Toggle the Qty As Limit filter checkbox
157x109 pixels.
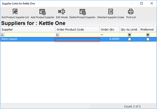coord(130,35)
